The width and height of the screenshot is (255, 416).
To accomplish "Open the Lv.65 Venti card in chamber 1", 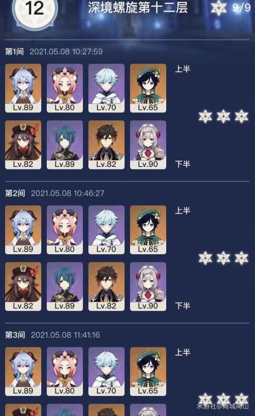I will tap(148, 88).
